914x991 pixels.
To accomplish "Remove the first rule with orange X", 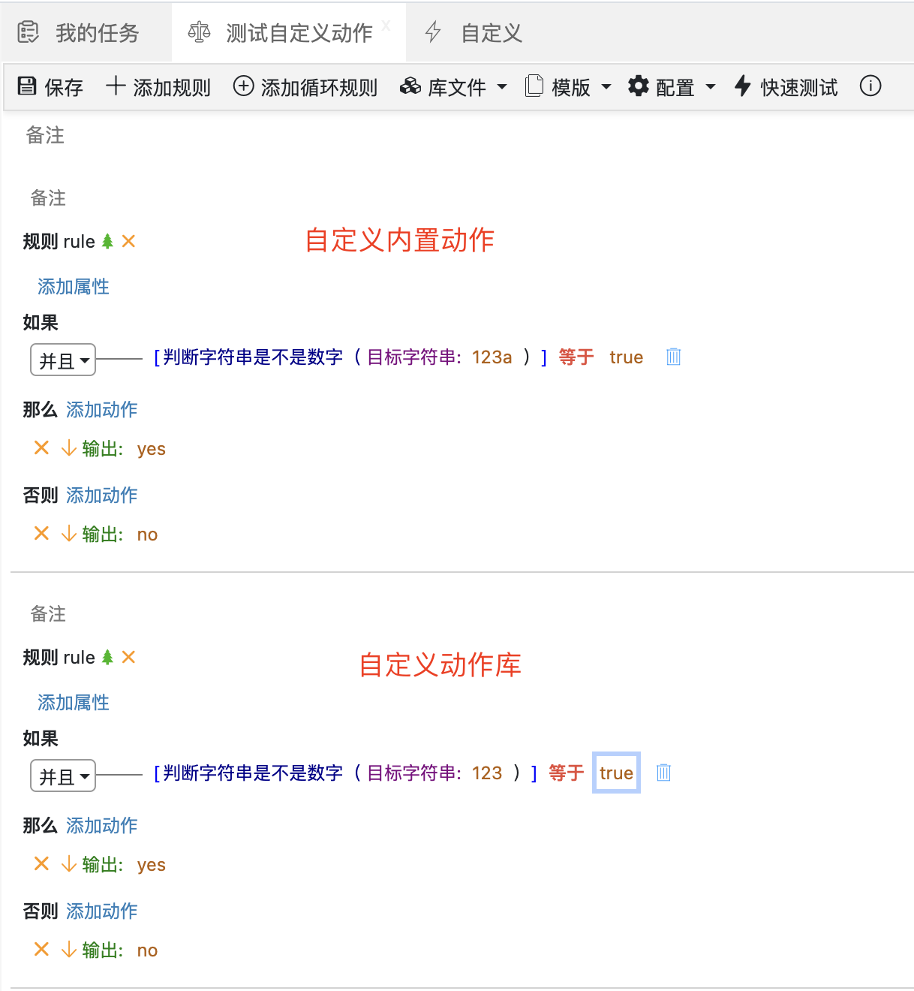I will tap(129, 242).
